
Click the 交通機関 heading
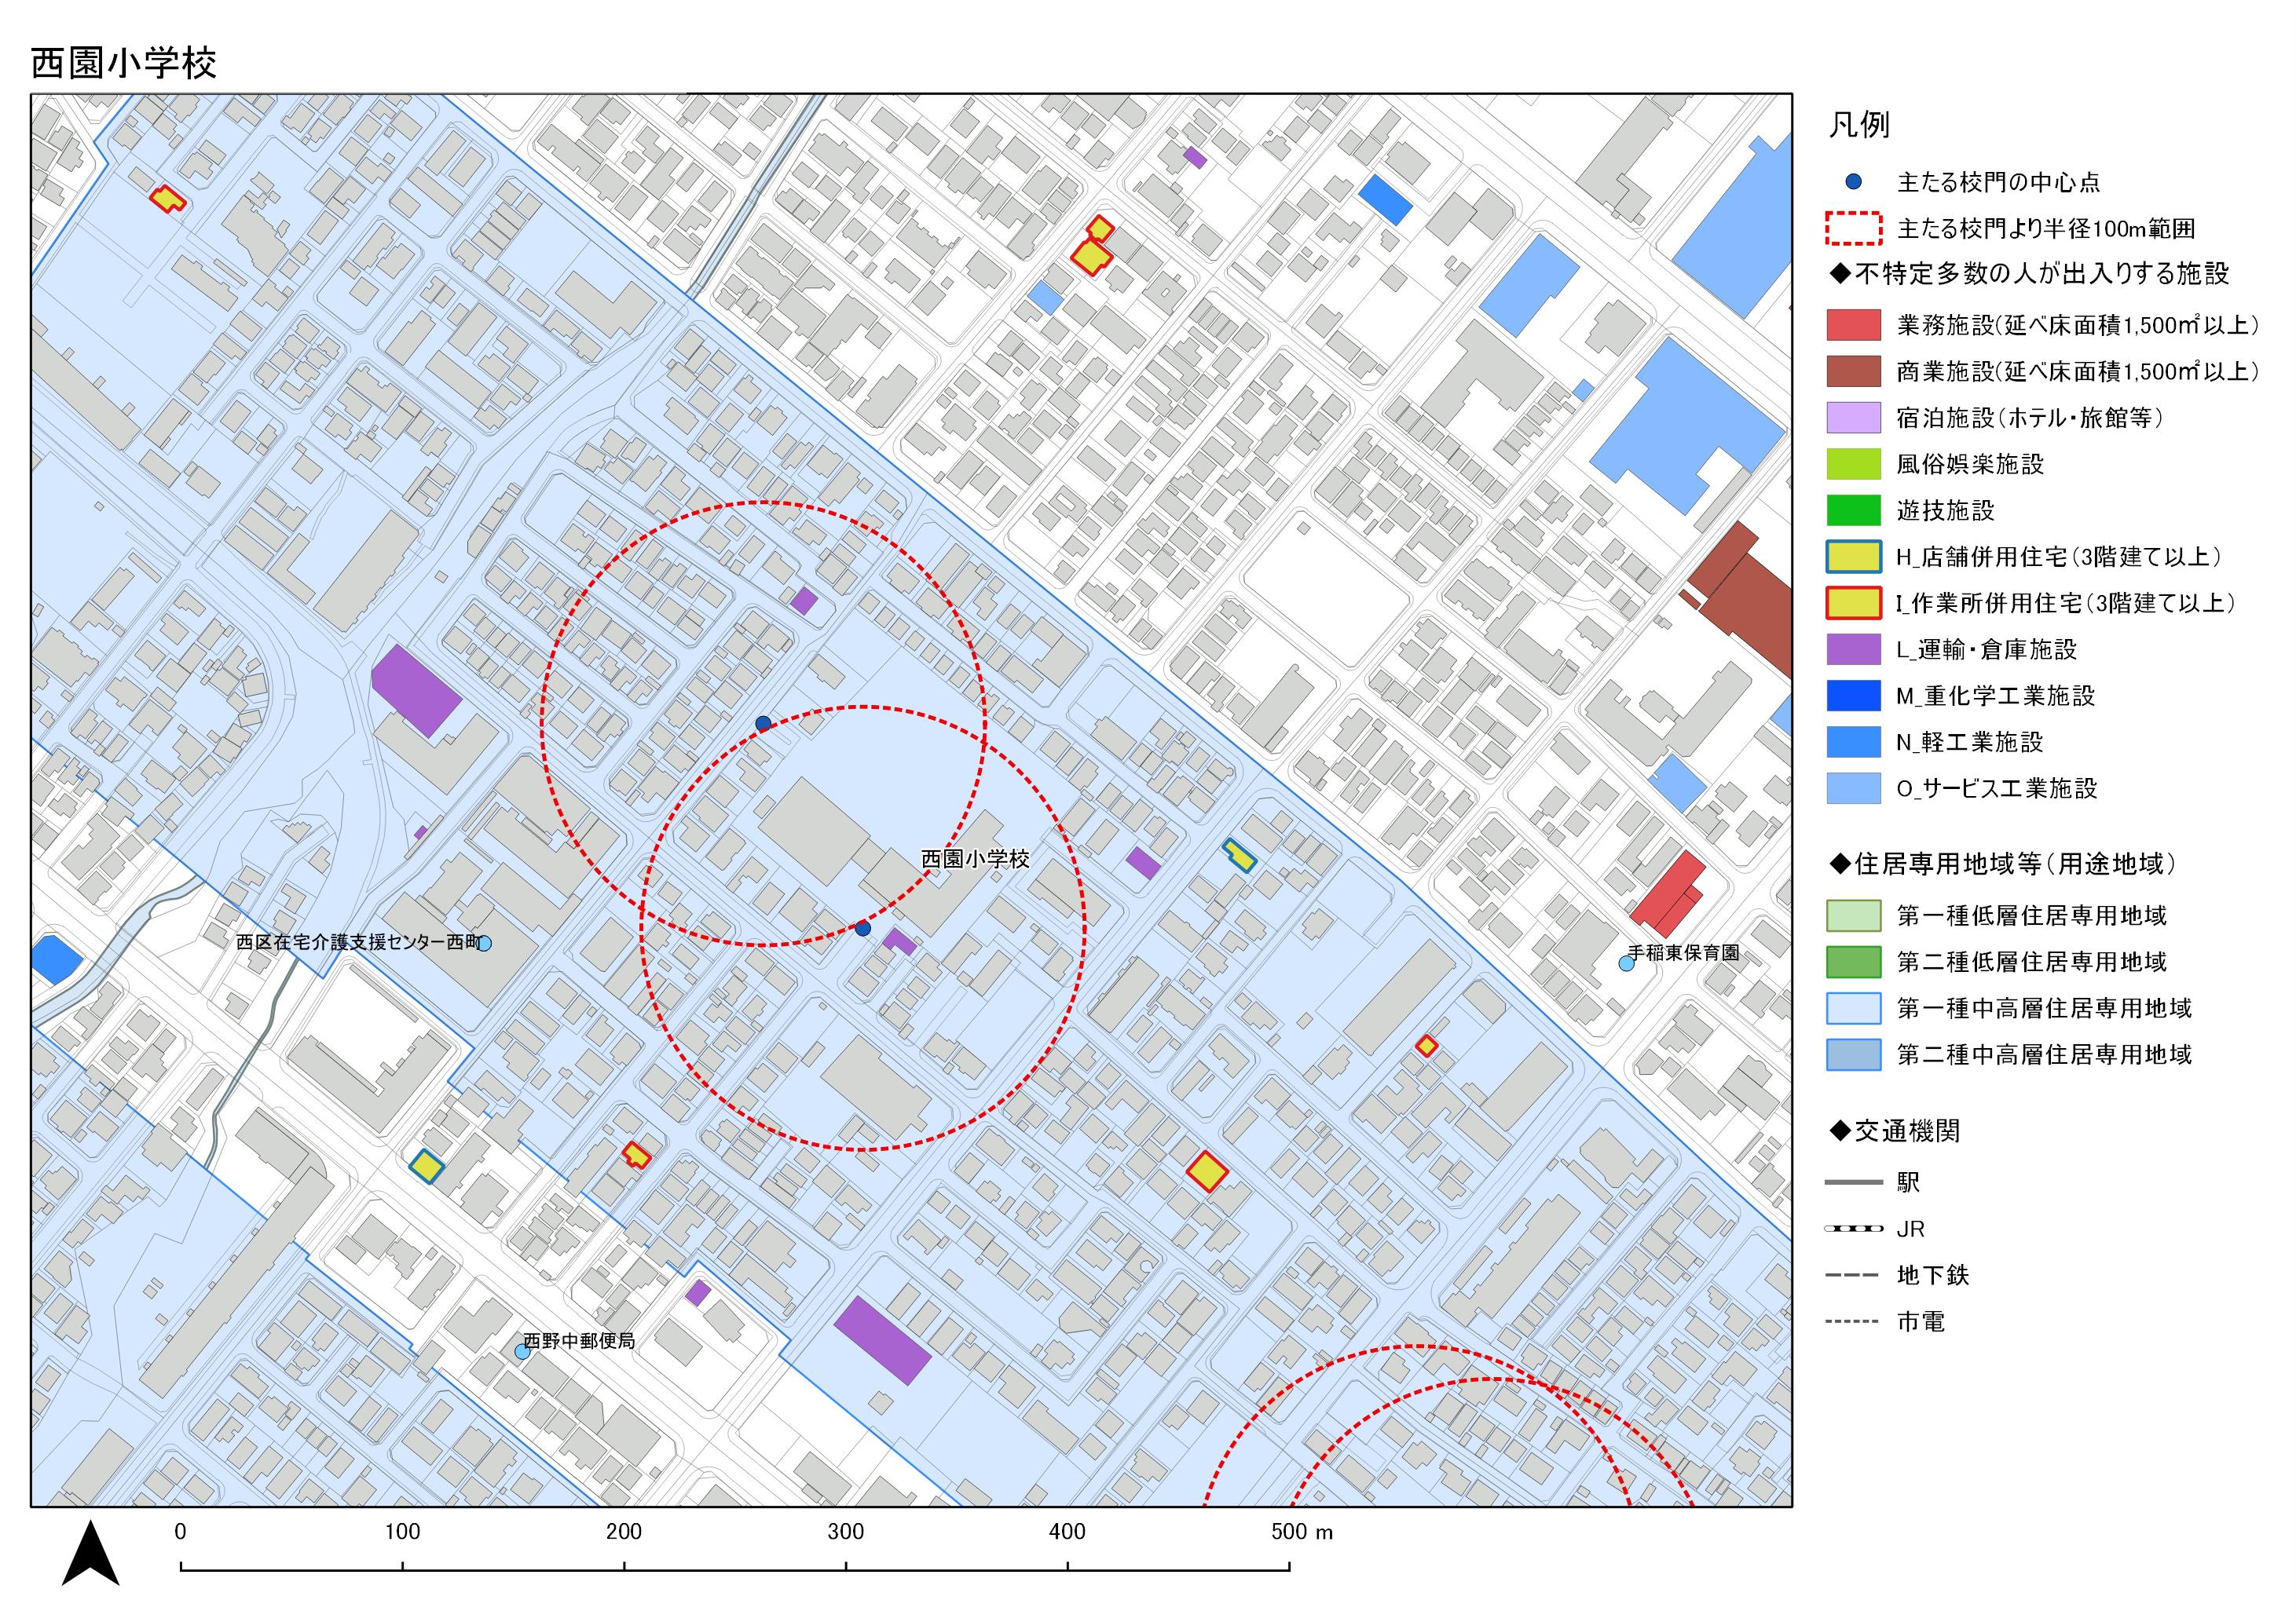click(1894, 1131)
